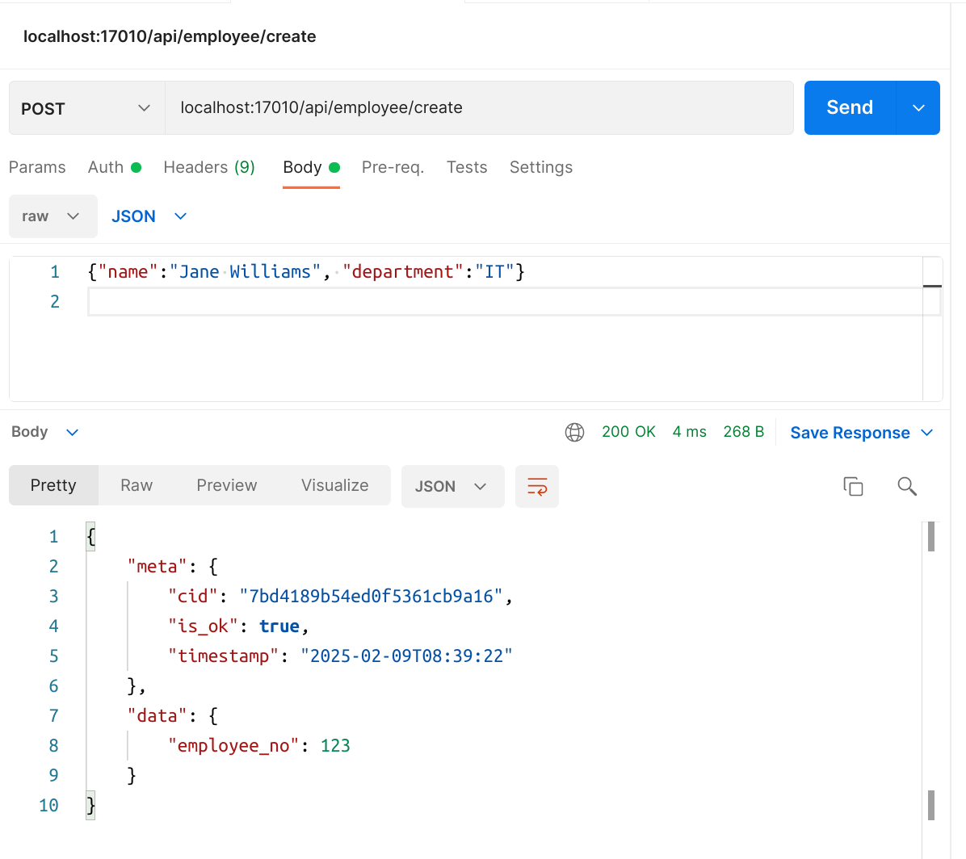Select the Pre-req. tab
966x859 pixels.
[x=393, y=167]
